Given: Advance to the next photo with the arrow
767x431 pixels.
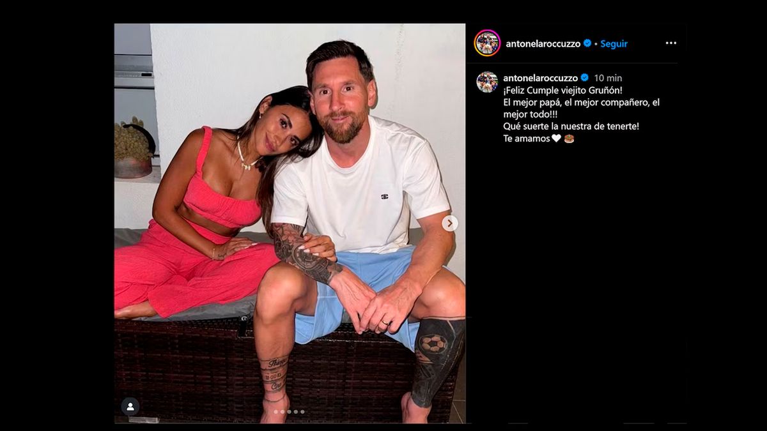Looking at the screenshot, I should [450, 223].
